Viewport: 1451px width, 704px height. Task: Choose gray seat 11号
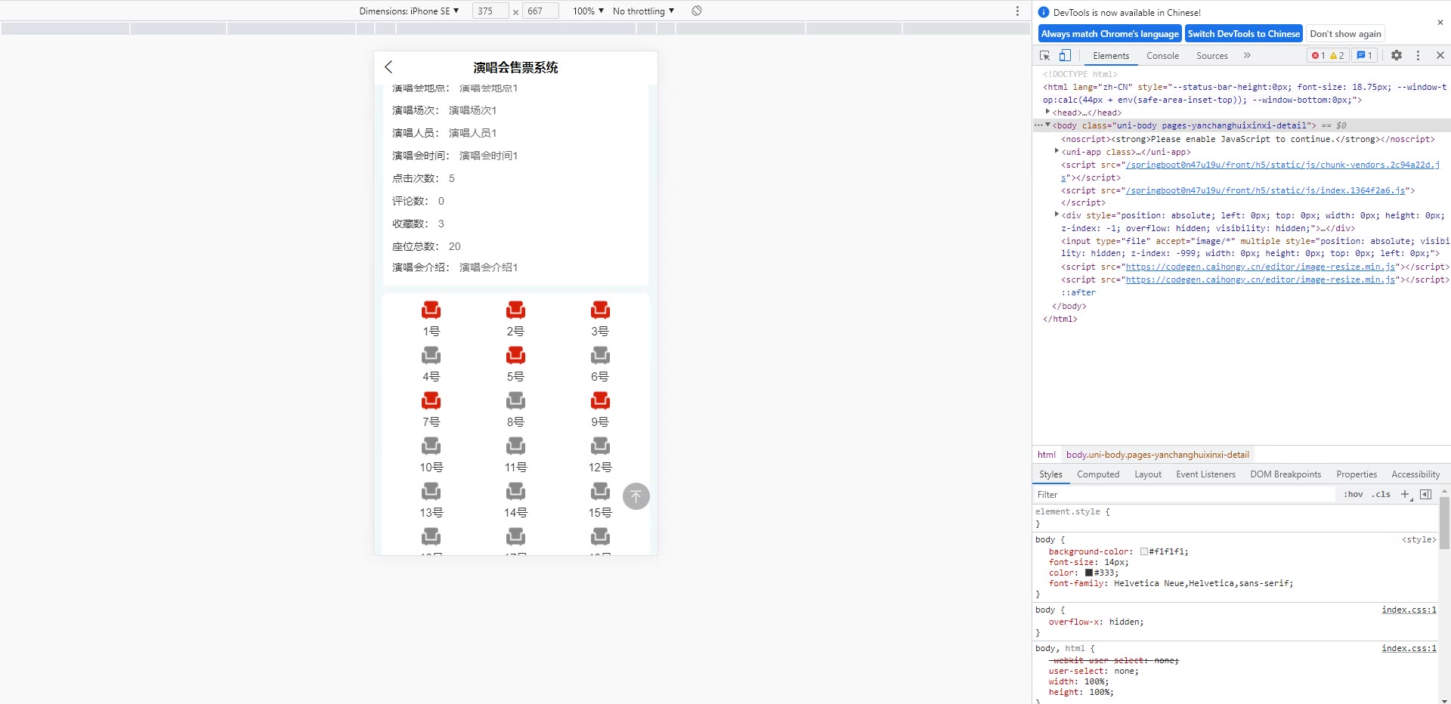point(515,446)
